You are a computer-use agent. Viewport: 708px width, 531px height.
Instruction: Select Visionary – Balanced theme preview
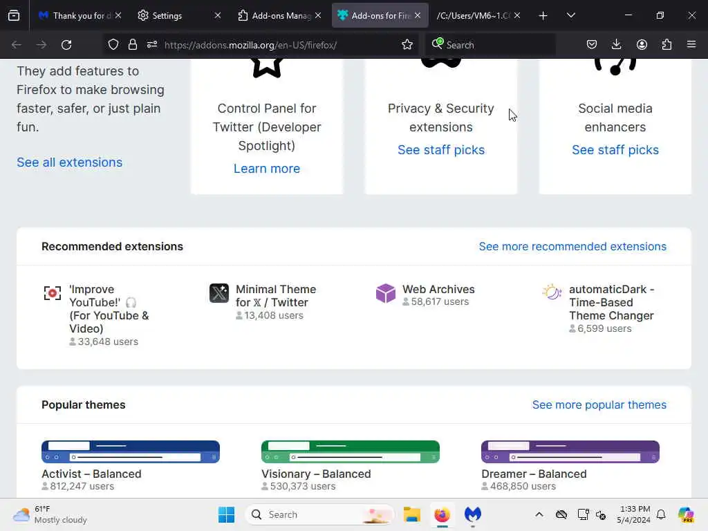click(351, 451)
